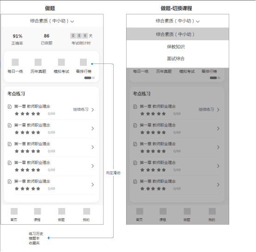Click 继续练习 link in left mockup
This screenshot has width=256, height=252.
[81, 109]
